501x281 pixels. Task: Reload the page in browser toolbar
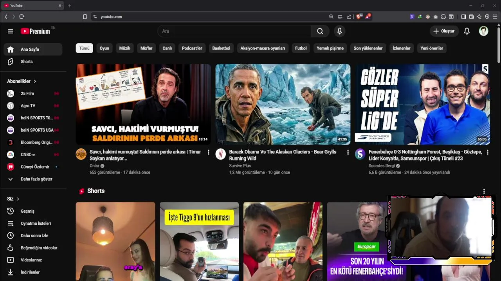[22, 17]
